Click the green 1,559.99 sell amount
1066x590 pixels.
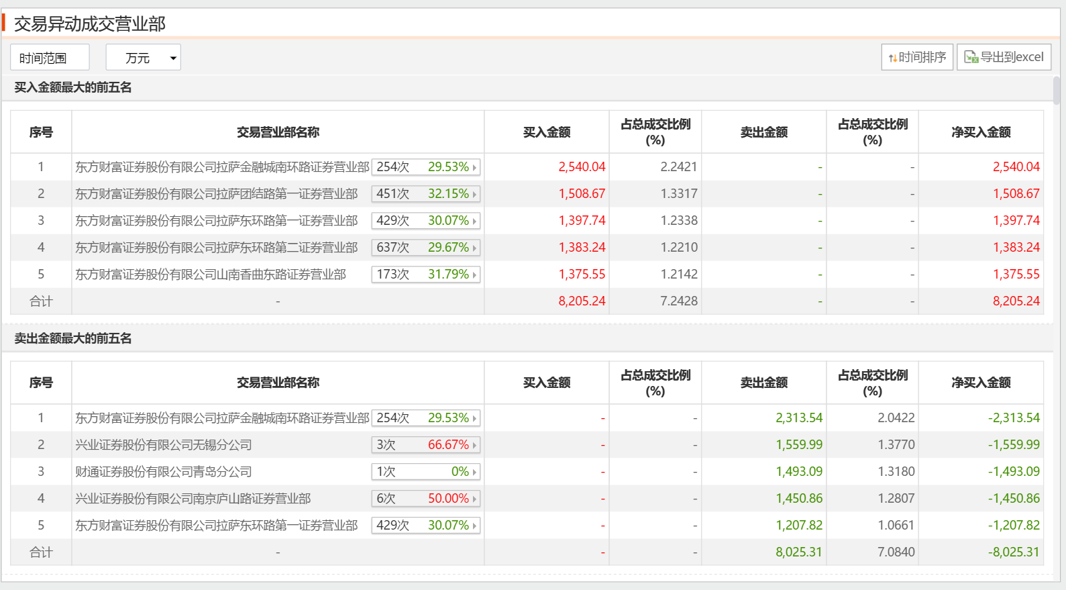(799, 445)
